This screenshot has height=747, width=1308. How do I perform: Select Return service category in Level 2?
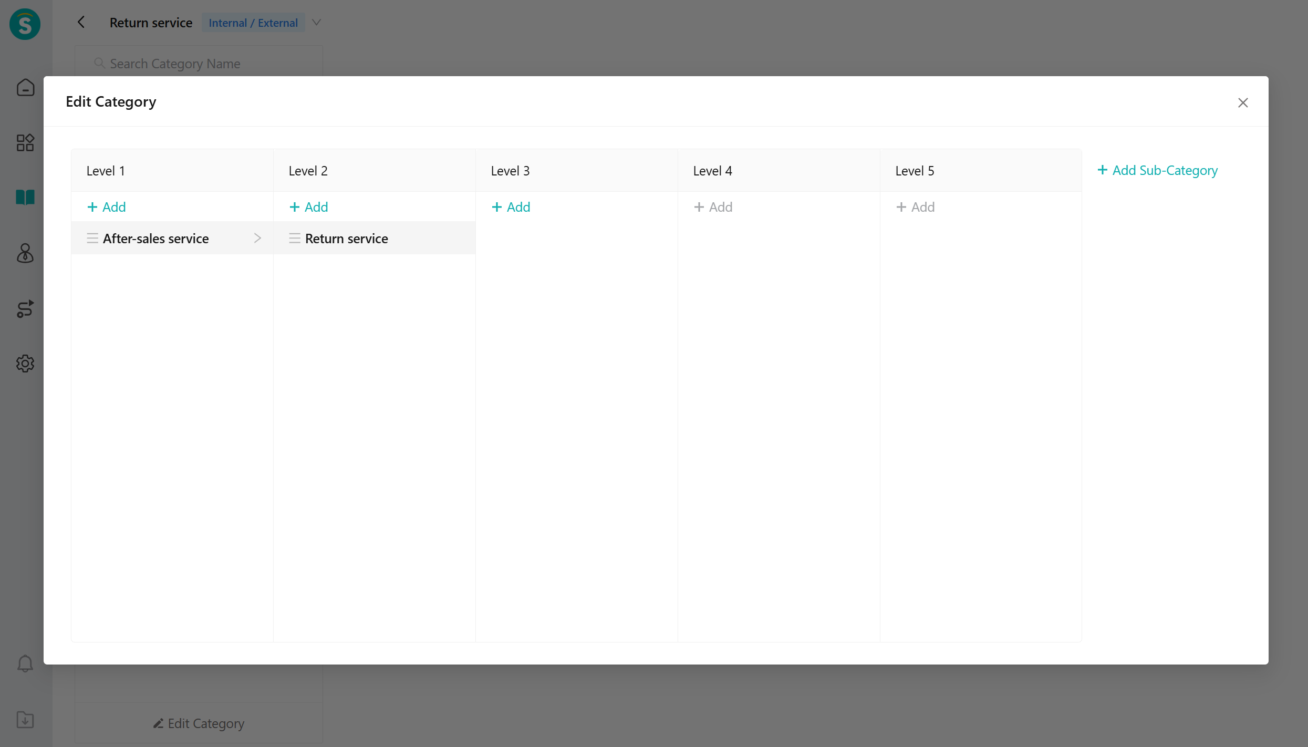(x=375, y=238)
